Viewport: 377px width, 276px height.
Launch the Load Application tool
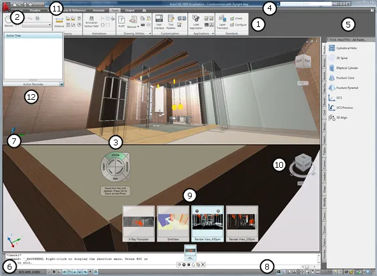pos(196,22)
